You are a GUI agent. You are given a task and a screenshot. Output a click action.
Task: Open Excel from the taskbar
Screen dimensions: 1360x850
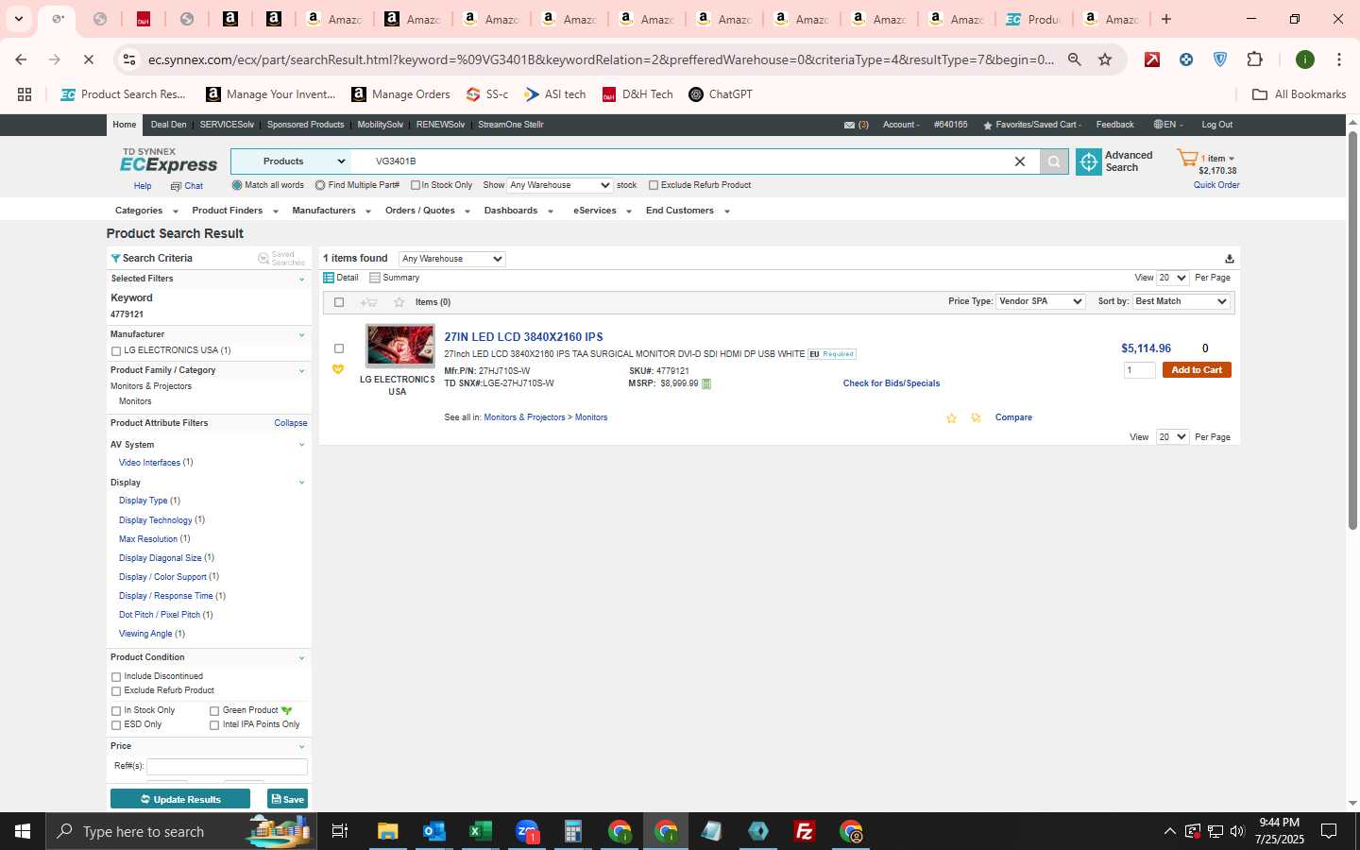480,831
